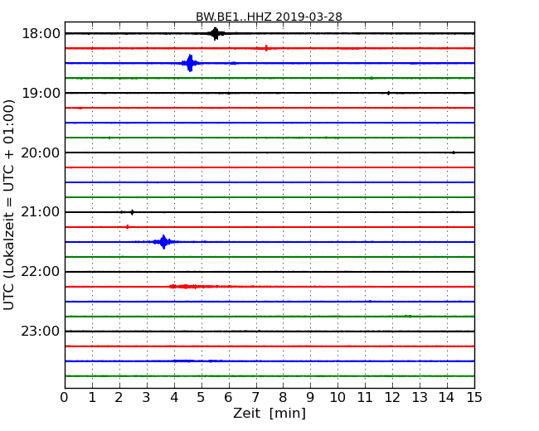
Task: Click the black seismic event on 18:00 trace
Action: pos(216,34)
